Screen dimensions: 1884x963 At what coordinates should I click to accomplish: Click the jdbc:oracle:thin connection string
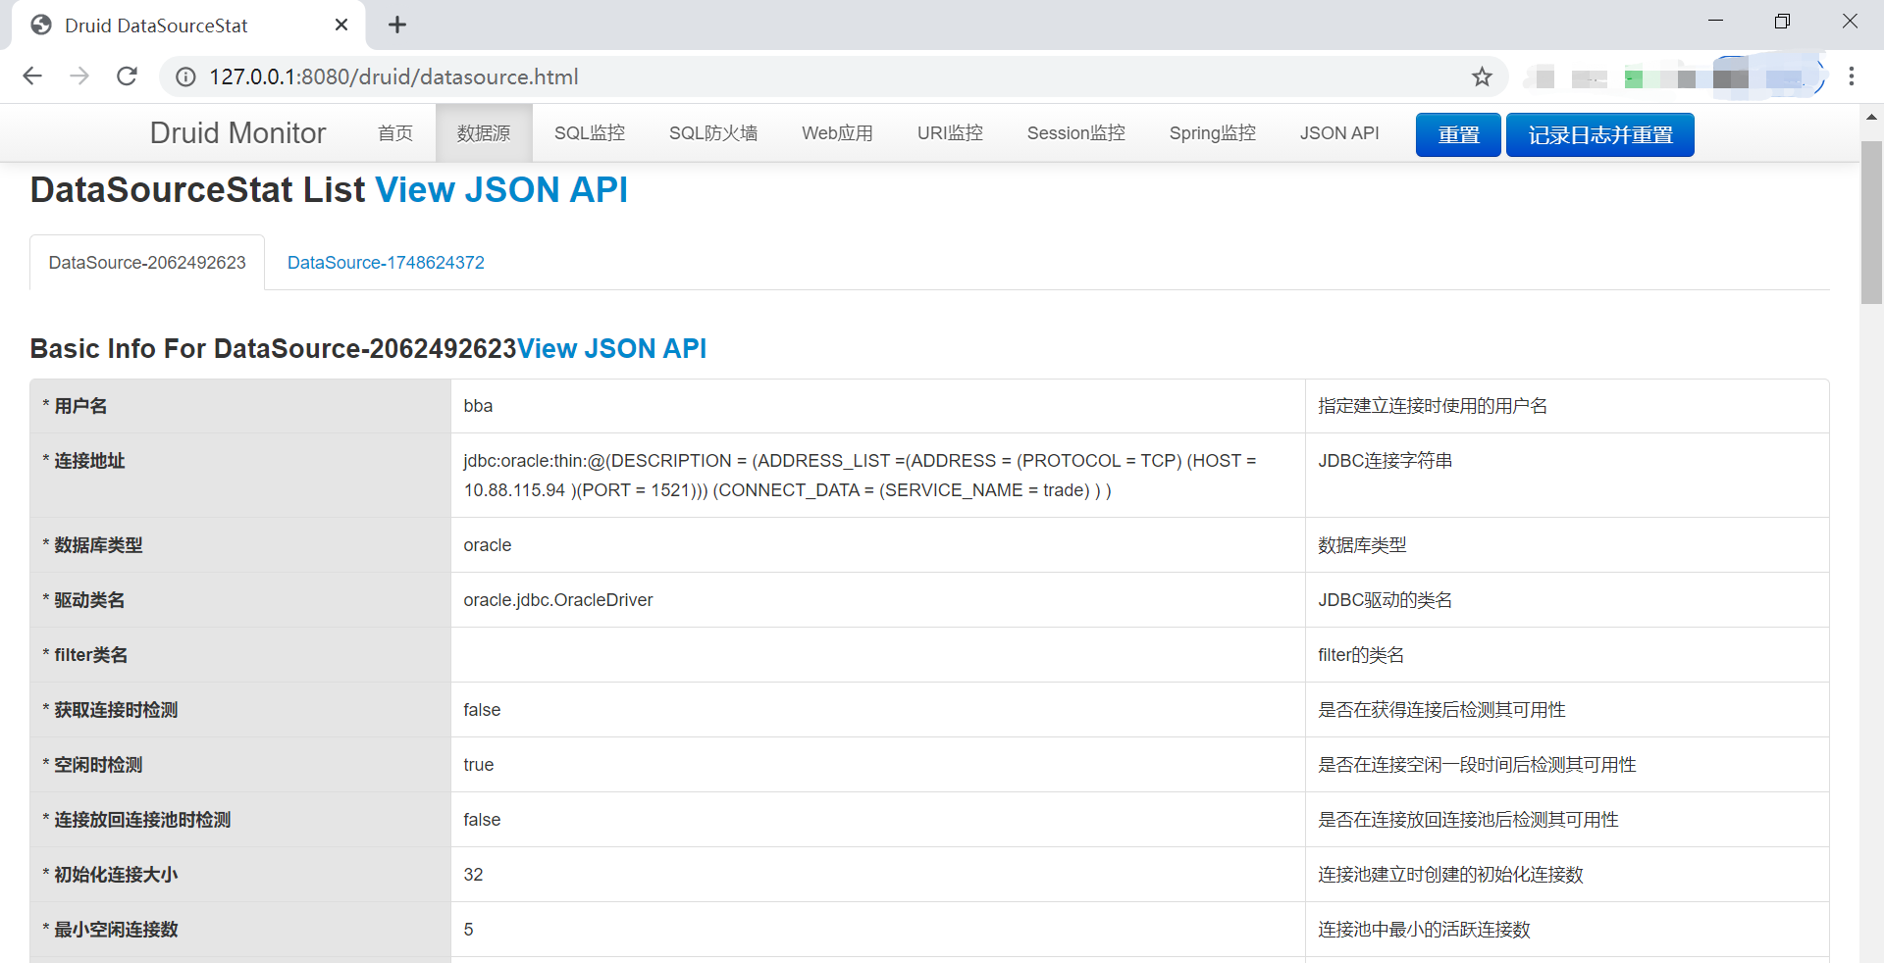point(860,476)
